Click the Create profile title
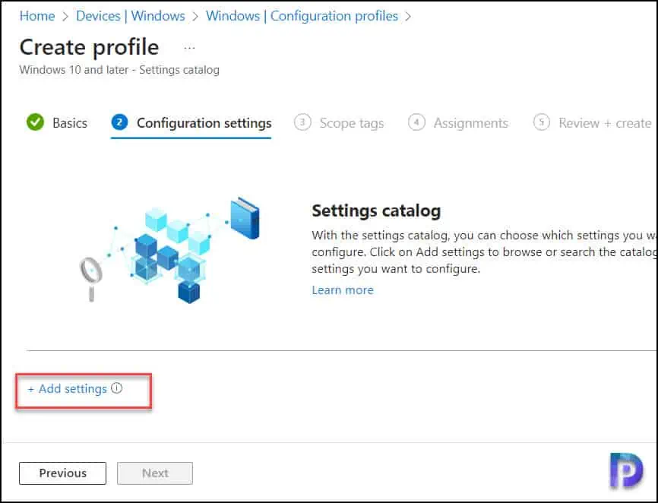The height and width of the screenshot is (503, 658). [89, 47]
